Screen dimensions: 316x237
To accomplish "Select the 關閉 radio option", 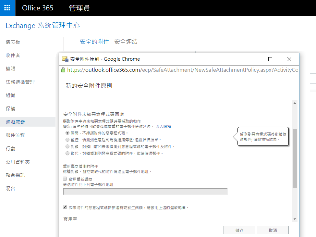I will [67, 133].
